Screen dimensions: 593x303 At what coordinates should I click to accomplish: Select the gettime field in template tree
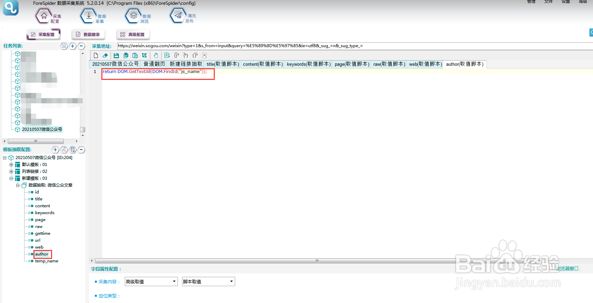43,233
